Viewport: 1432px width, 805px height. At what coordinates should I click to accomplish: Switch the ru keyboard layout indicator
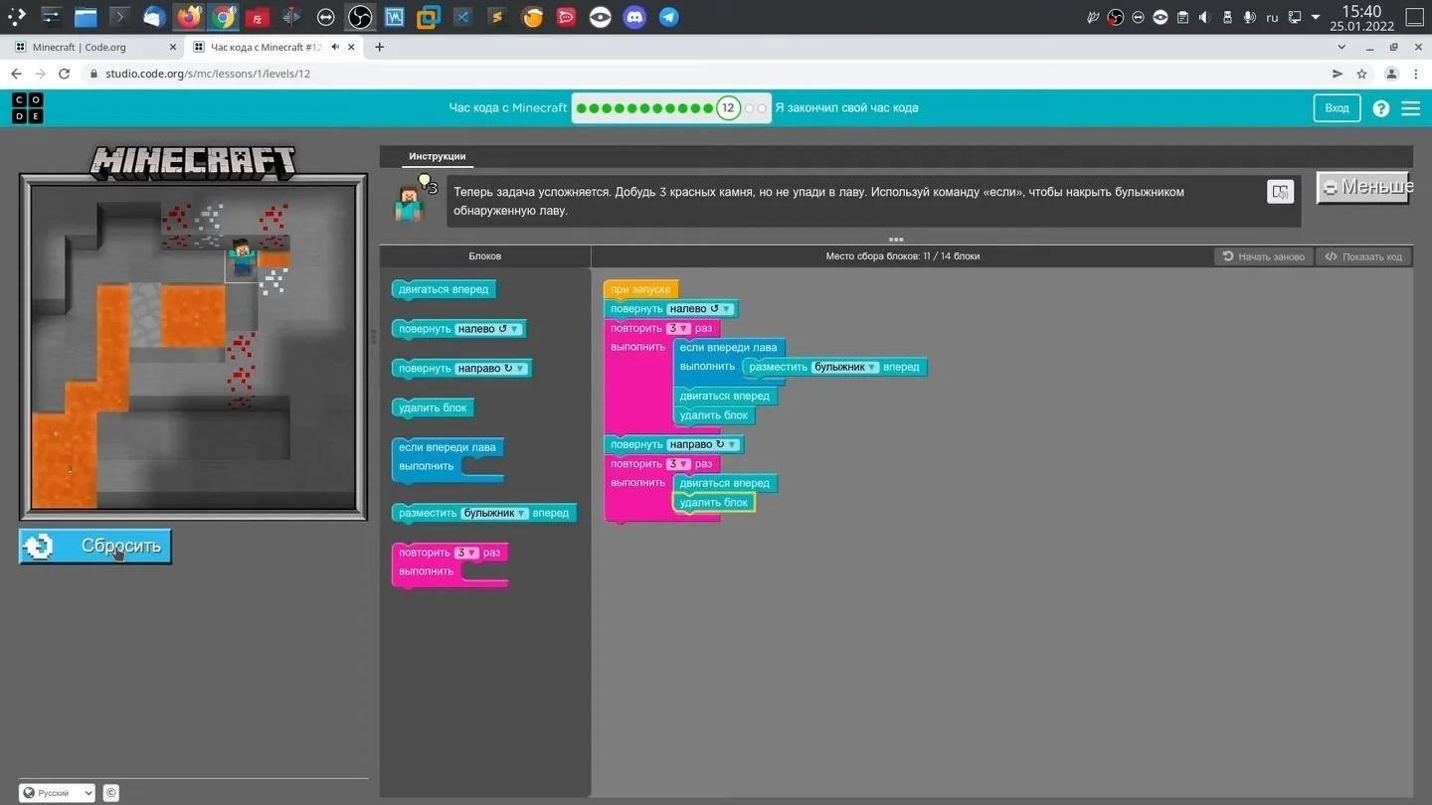[1272, 17]
